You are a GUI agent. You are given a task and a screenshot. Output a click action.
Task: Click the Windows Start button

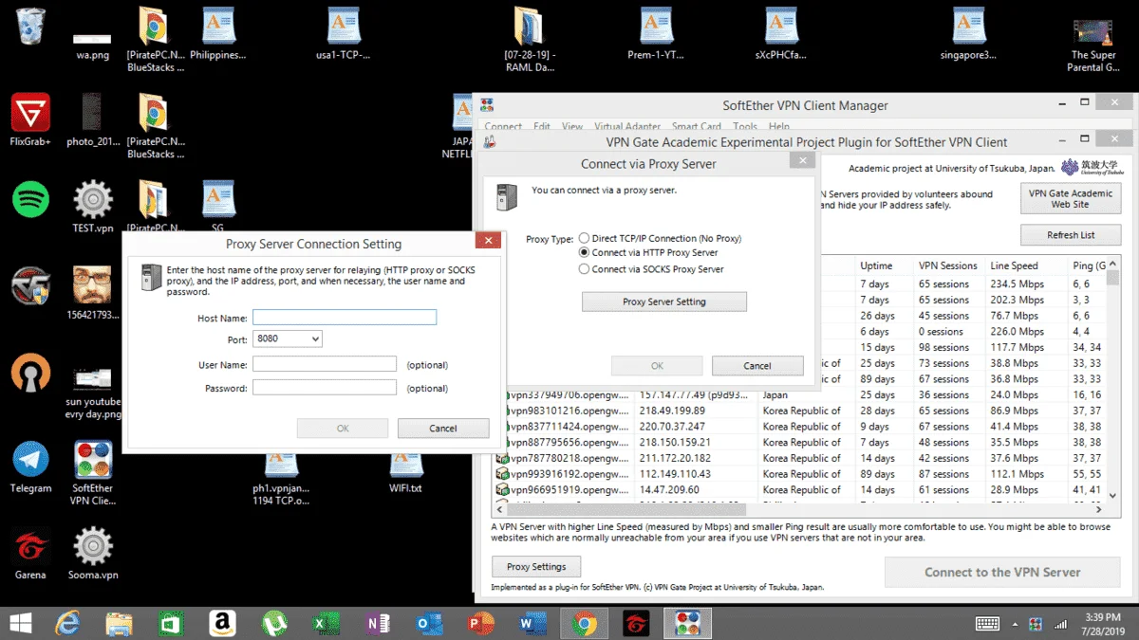pyautogui.click(x=20, y=623)
